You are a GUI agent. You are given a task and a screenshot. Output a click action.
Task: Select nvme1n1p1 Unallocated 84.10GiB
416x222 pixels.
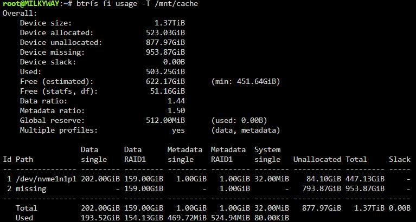tap(324, 179)
